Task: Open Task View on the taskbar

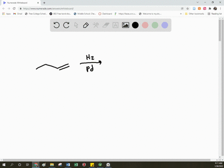Action: coord(28,165)
